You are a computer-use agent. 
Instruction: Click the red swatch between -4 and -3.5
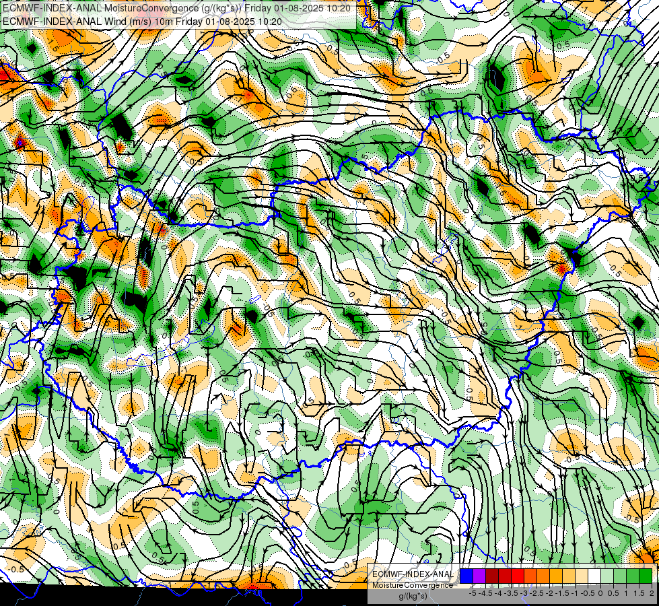pyautogui.click(x=505, y=576)
